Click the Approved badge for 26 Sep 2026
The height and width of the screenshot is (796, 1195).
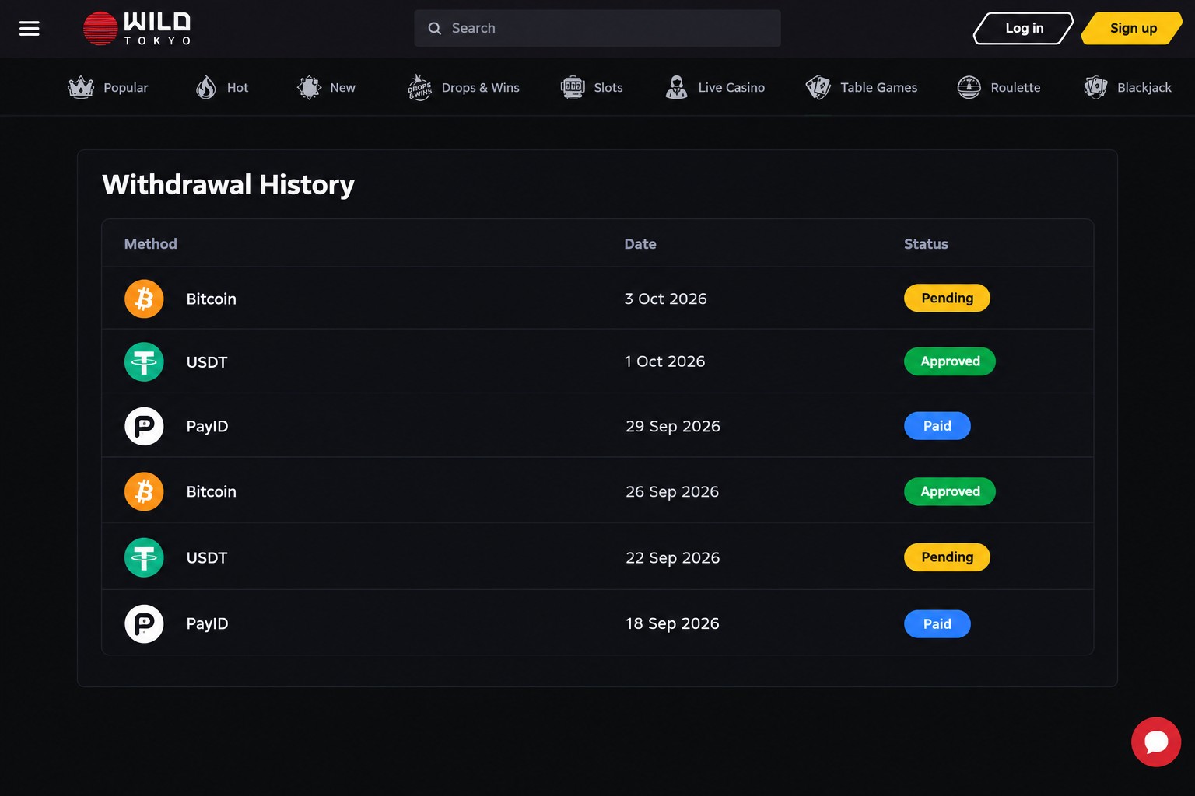point(950,491)
